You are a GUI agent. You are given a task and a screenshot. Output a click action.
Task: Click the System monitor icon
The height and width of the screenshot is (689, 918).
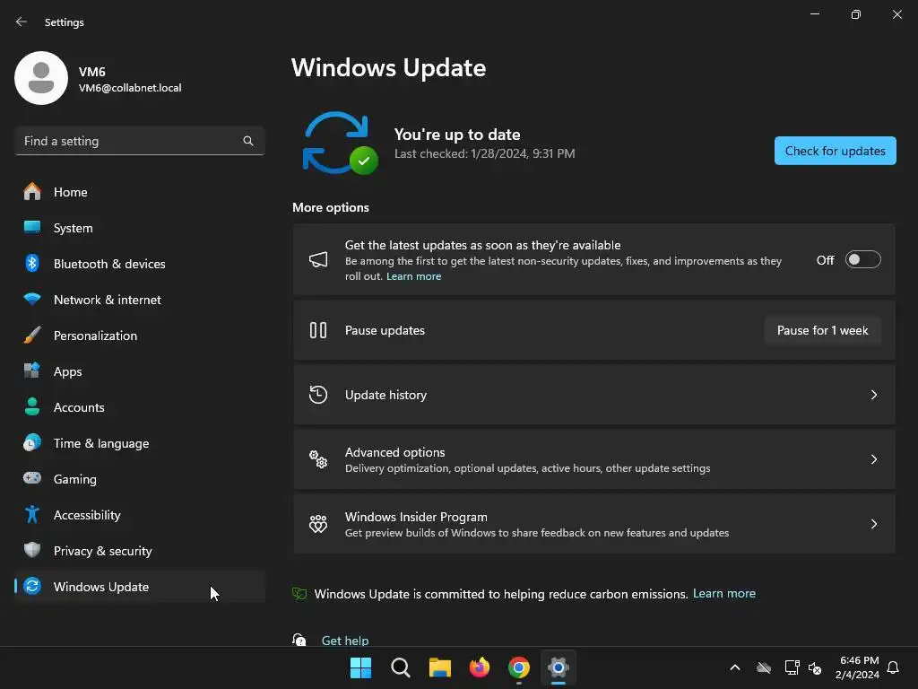click(x=32, y=227)
